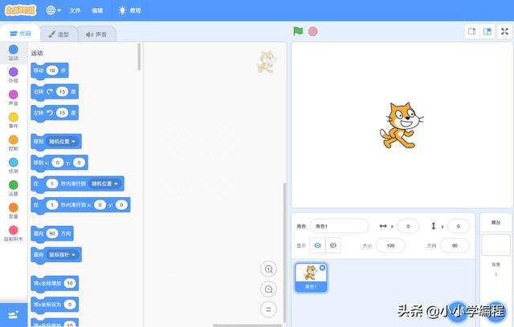Delete 角色1 sprite with X button
The image size is (514, 327).
(x=322, y=268)
